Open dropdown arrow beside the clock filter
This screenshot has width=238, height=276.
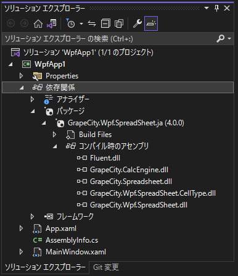tap(81, 24)
